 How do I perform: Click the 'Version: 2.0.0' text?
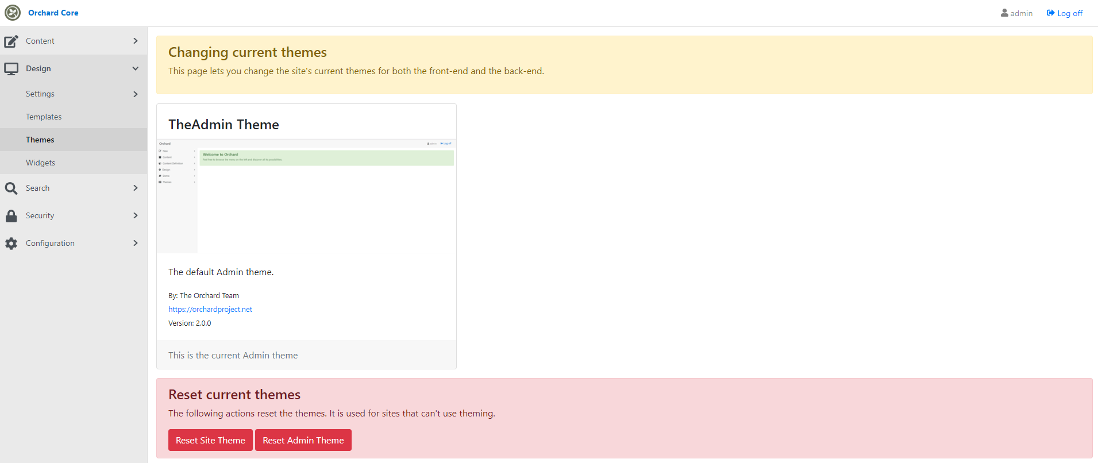pyautogui.click(x=190, y=323)
